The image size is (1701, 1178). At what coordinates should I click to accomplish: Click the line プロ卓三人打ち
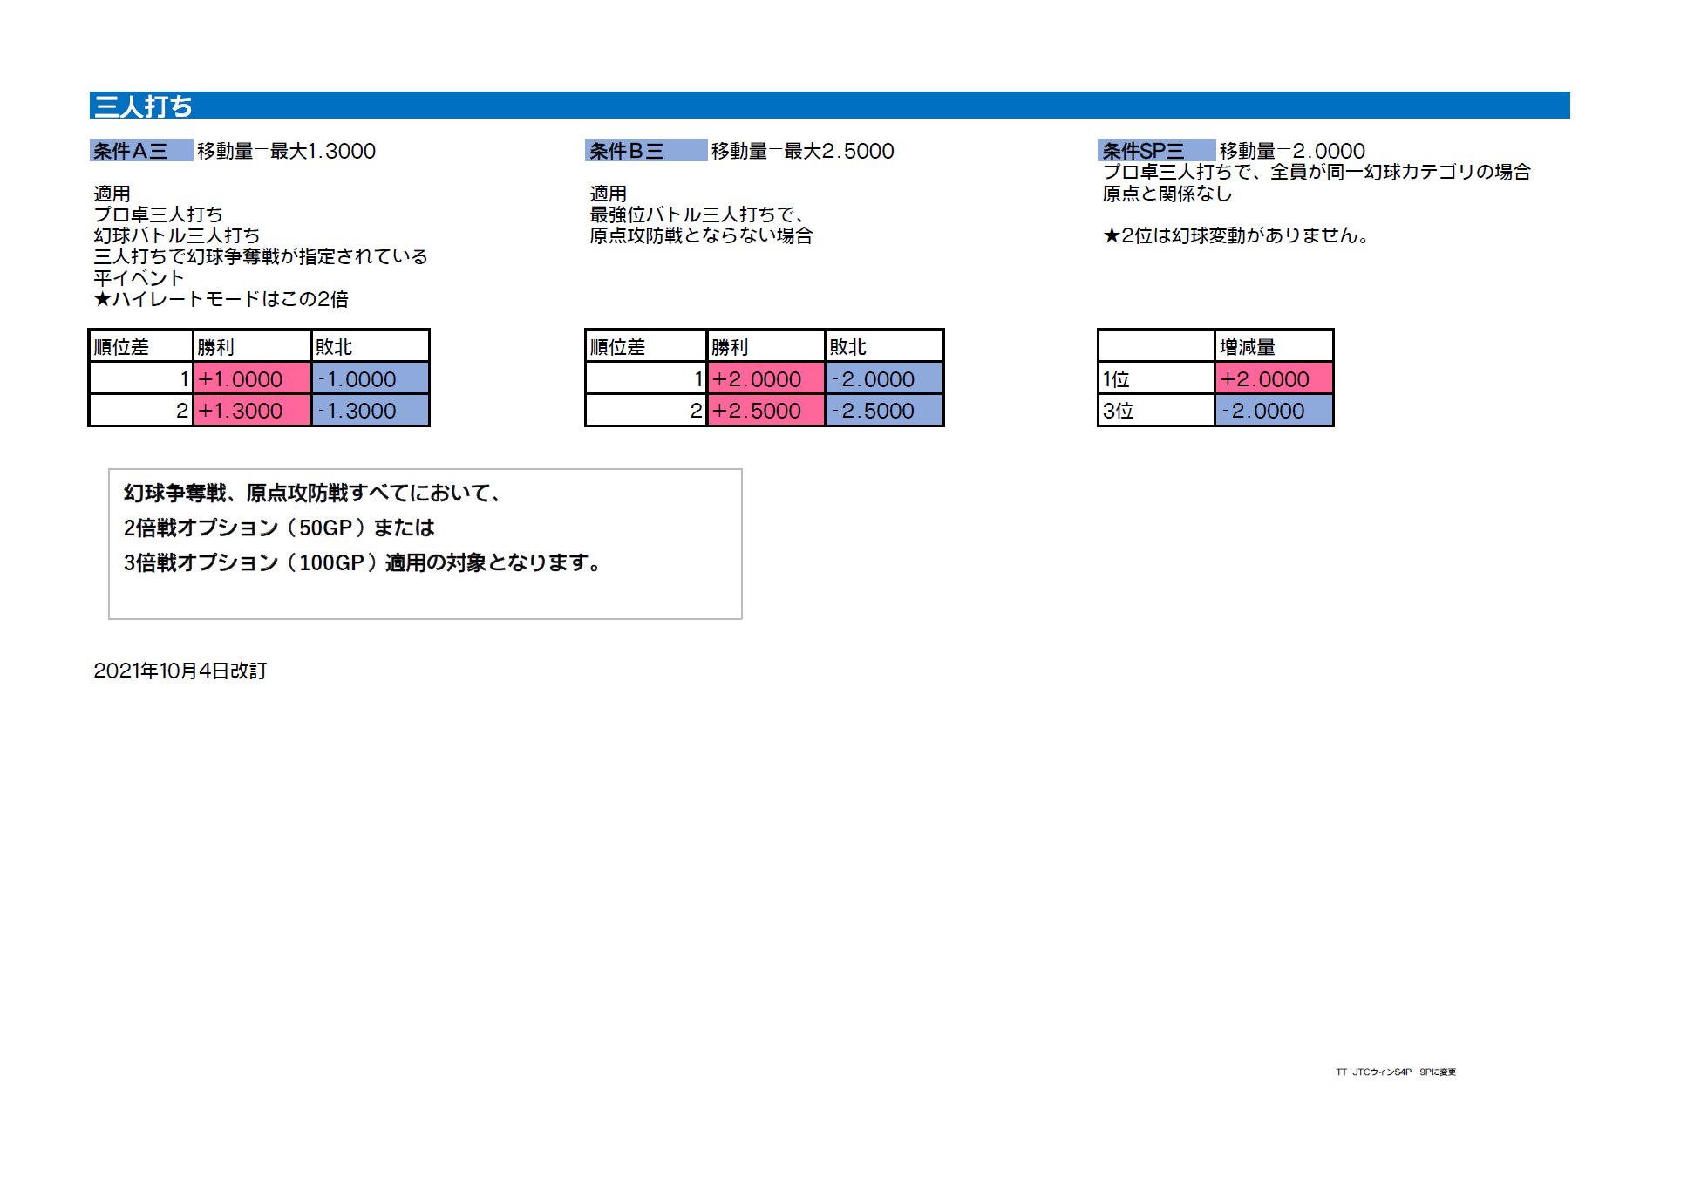(x=158, y=214)
